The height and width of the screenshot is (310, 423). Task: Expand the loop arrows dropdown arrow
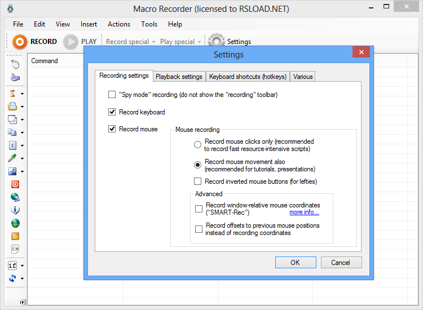point(22,278)
